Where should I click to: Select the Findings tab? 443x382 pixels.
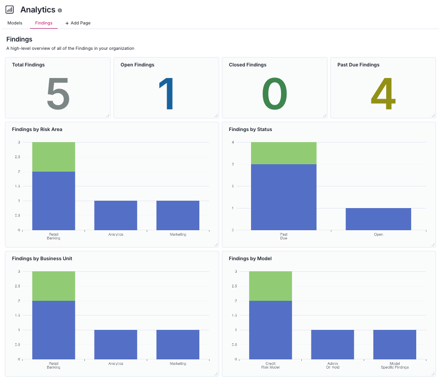43,23
